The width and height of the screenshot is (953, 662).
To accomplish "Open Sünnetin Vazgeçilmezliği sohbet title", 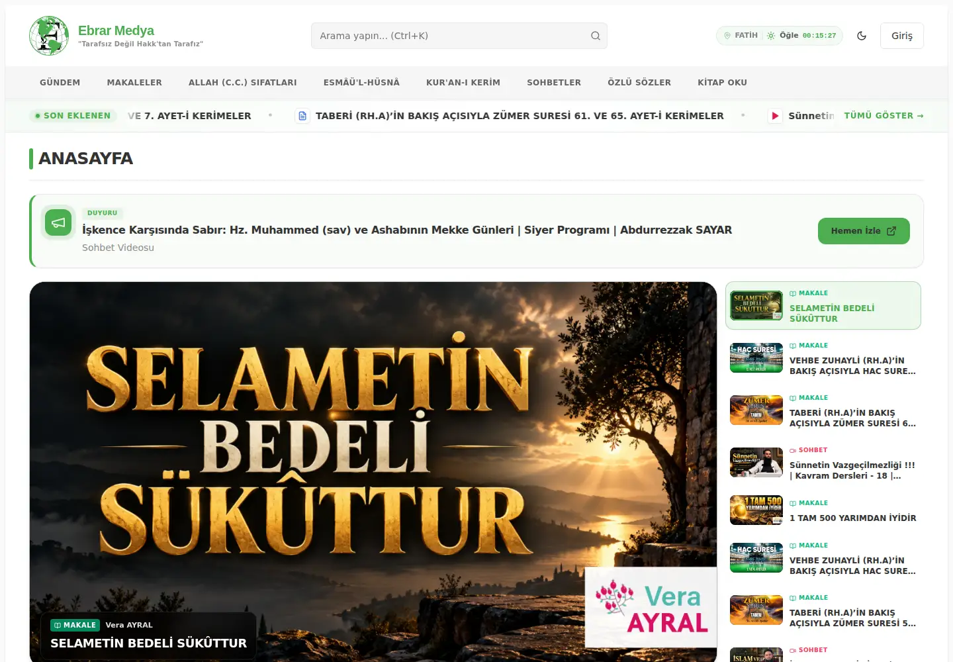I will tap(852, 471).
